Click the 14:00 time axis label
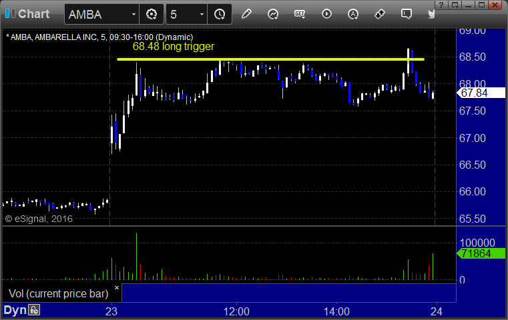 point(336,311)
